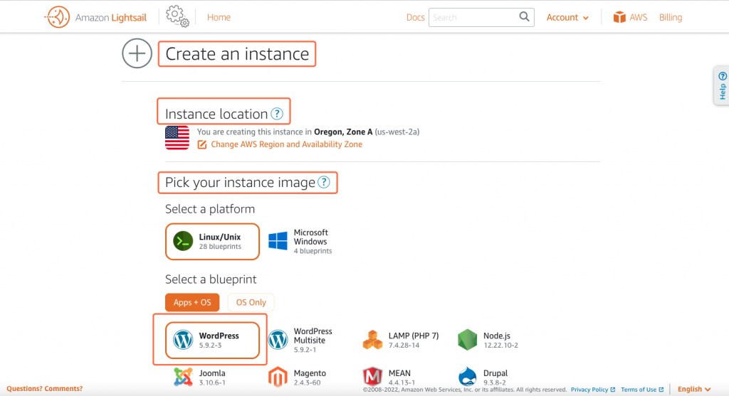This screenshot has height=396, width=729.
Task: Click the United States flag icon
Action: [177, 138]
